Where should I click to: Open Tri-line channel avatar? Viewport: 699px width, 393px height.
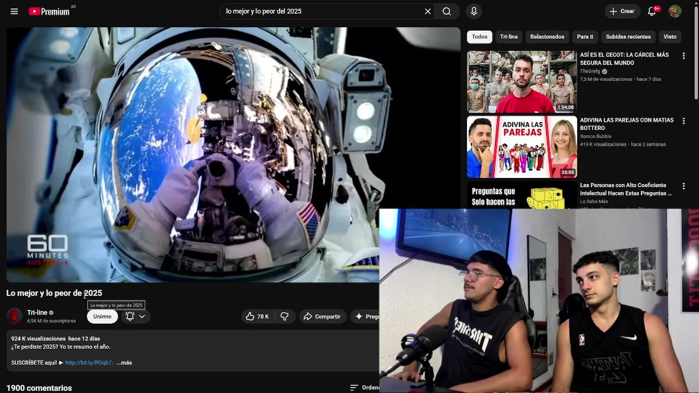(15, 316)
